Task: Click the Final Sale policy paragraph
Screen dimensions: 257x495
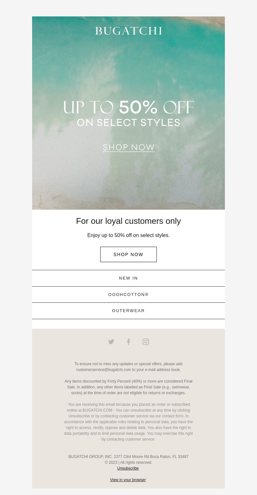Action: tap(128, 387)
